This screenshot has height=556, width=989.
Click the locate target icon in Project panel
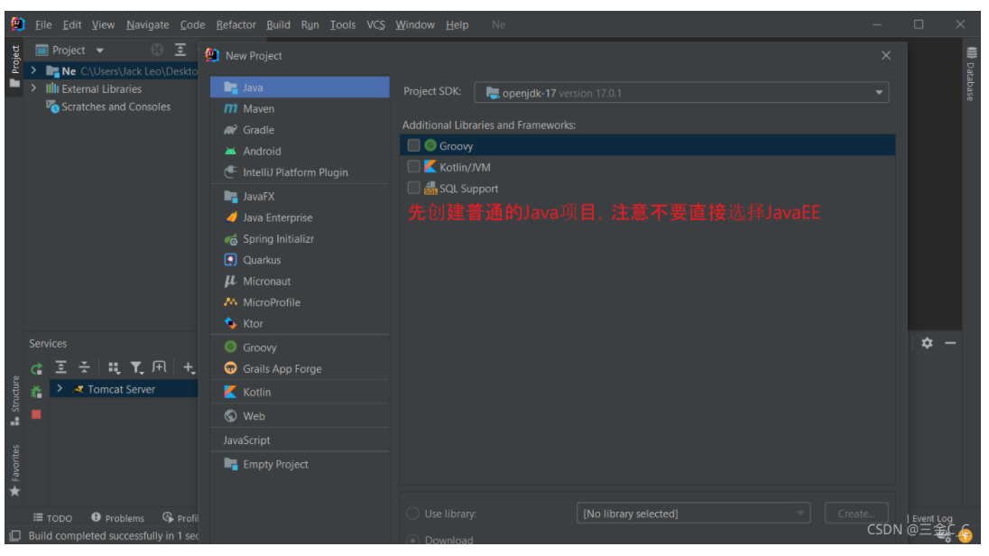click(x=157, y=50)
